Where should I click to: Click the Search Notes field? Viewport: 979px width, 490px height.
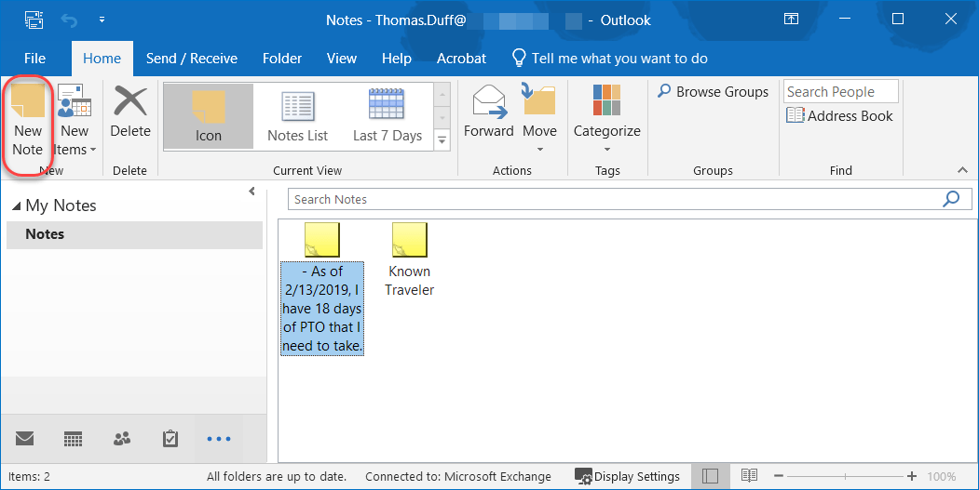[615, 200]
